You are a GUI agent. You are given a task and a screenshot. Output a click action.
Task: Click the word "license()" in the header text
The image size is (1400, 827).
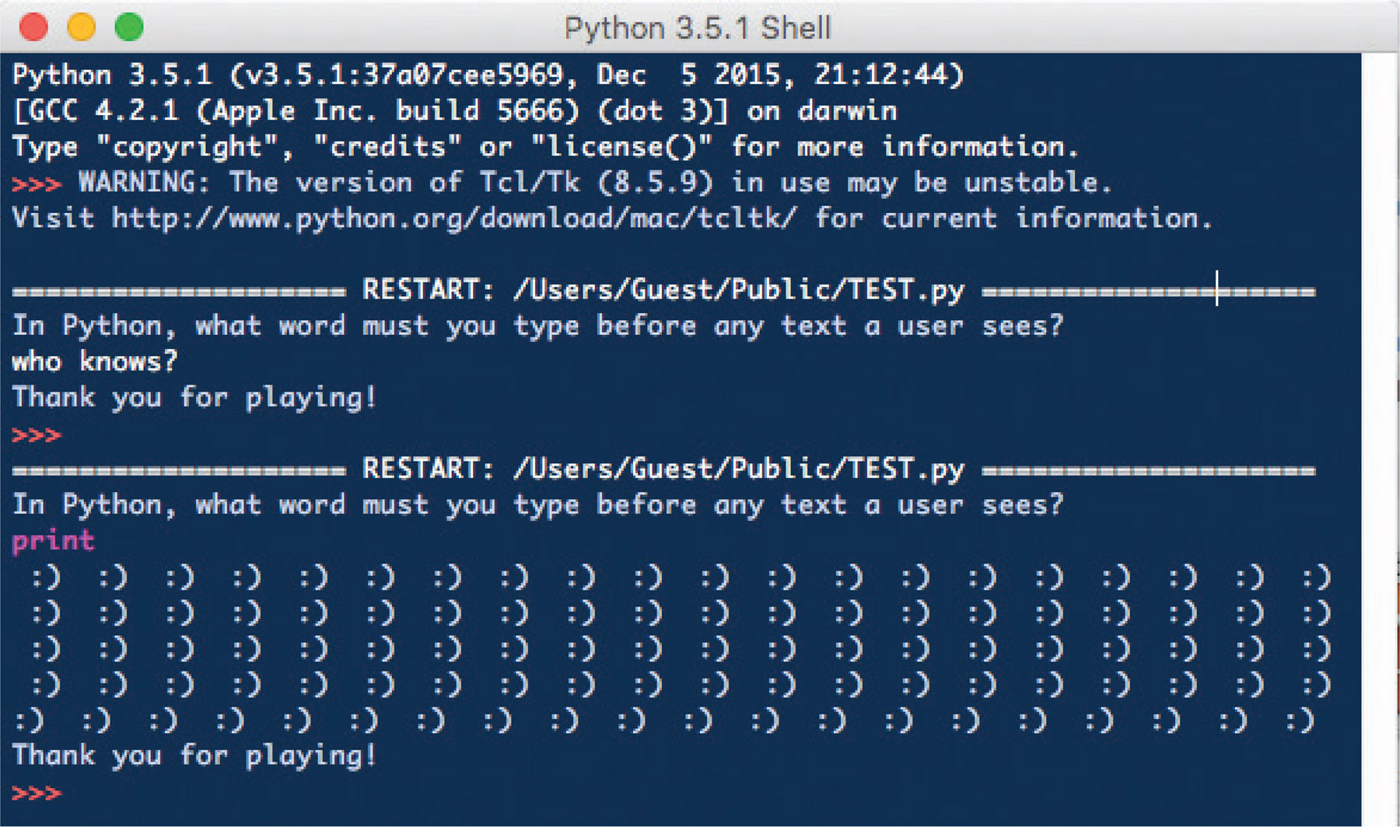[x=621, y=147]
